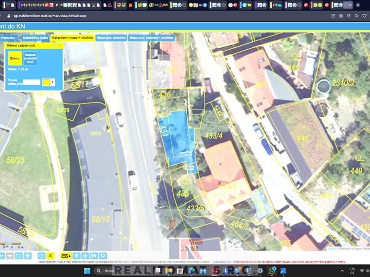The image size is (370, 277).
Task: Click the yellow Znovu button
Action: pos(15,58)
